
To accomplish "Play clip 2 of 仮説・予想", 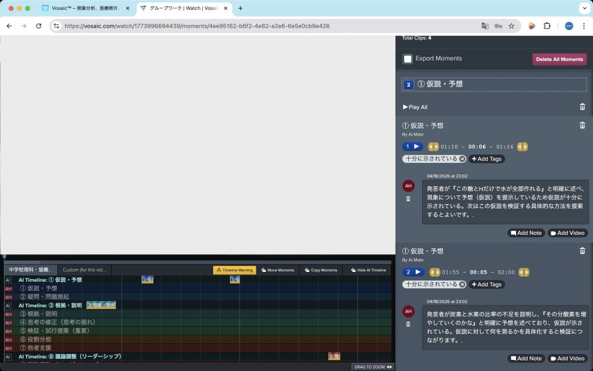I will click(x=413, y=272).
